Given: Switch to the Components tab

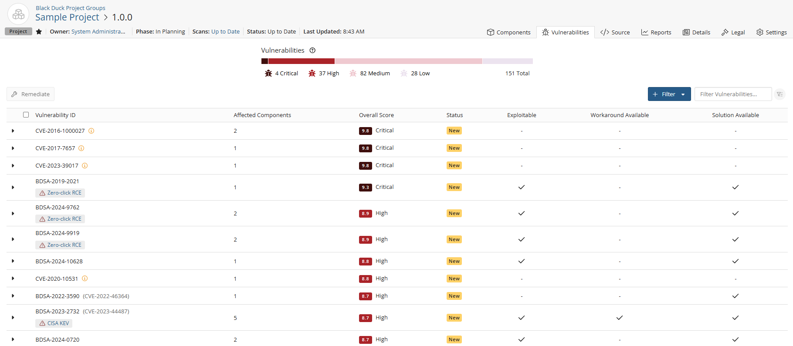Looking at the screenshot, I should click(x=508, y=32).
